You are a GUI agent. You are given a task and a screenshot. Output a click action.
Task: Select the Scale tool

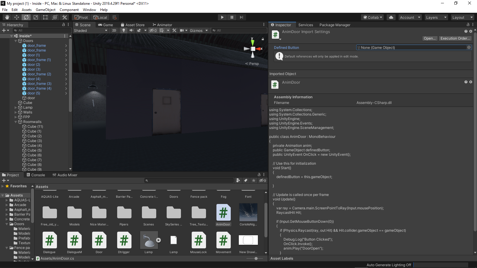pos(36,17)
